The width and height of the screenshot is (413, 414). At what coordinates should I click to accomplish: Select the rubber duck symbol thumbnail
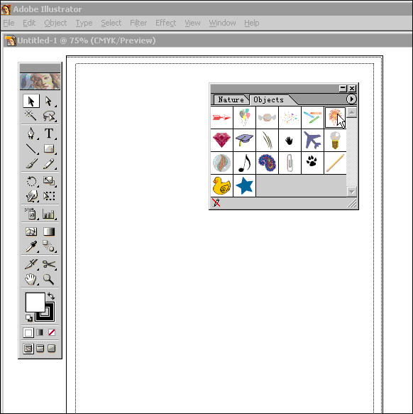click(x=221, y=185)
